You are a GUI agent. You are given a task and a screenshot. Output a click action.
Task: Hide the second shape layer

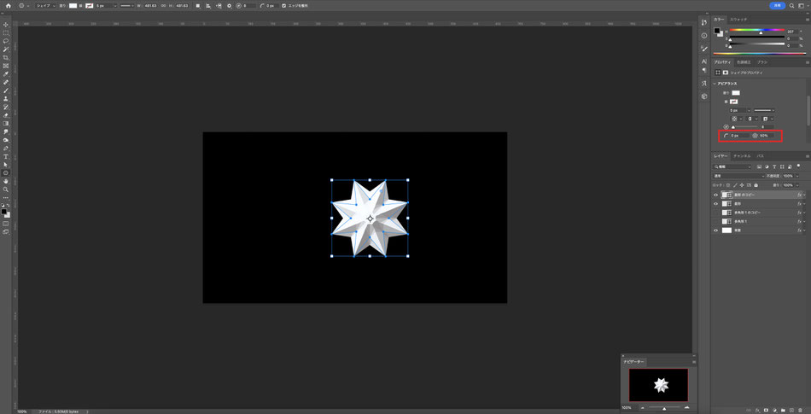point(716,204)
